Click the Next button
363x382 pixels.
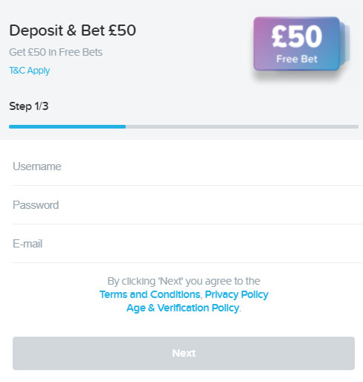coord(184,353)
